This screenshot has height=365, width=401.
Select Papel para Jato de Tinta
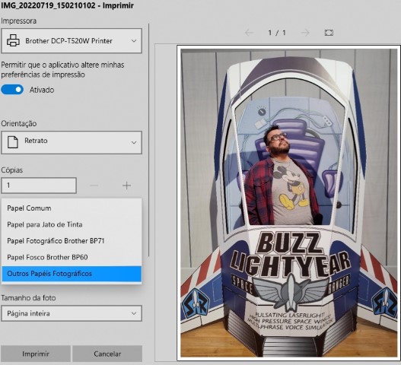72,224
